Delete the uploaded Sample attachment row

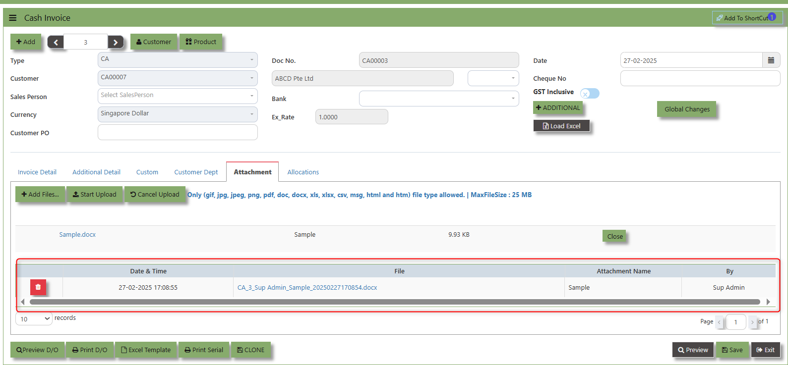pos(38,287)
